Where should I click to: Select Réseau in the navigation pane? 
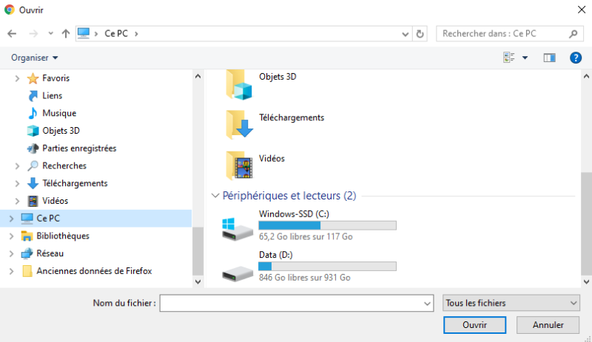[x=50, y=253]
